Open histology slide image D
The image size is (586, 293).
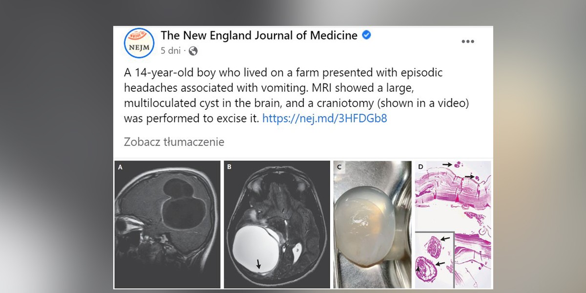tap(453, 224)
